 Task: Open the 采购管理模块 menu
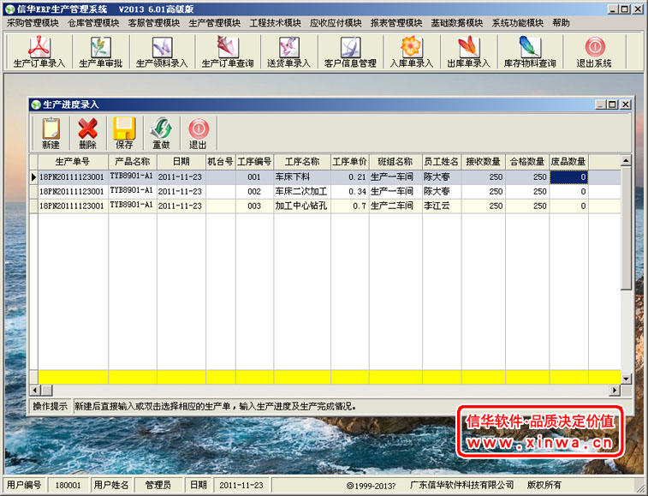point(33,23)
